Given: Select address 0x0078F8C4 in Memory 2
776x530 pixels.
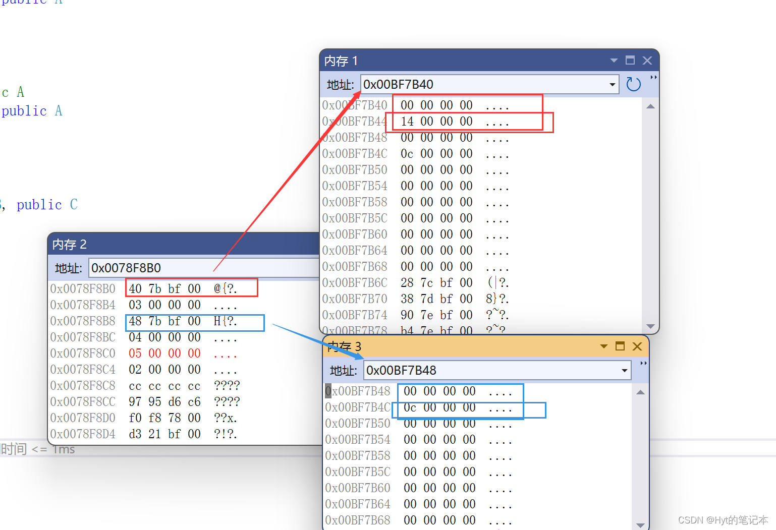Looking at the screenshot, I should click(83, 370).
